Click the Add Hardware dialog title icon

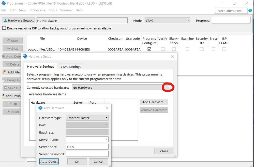tap(40, 108)
